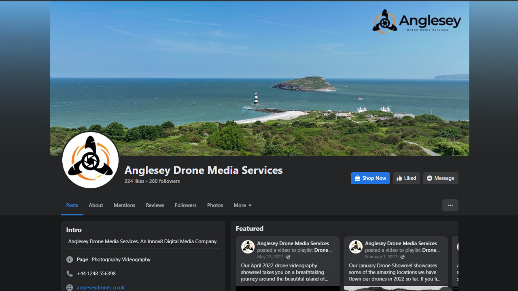Open Drone playlist link on February 7 post

point(431,250)
